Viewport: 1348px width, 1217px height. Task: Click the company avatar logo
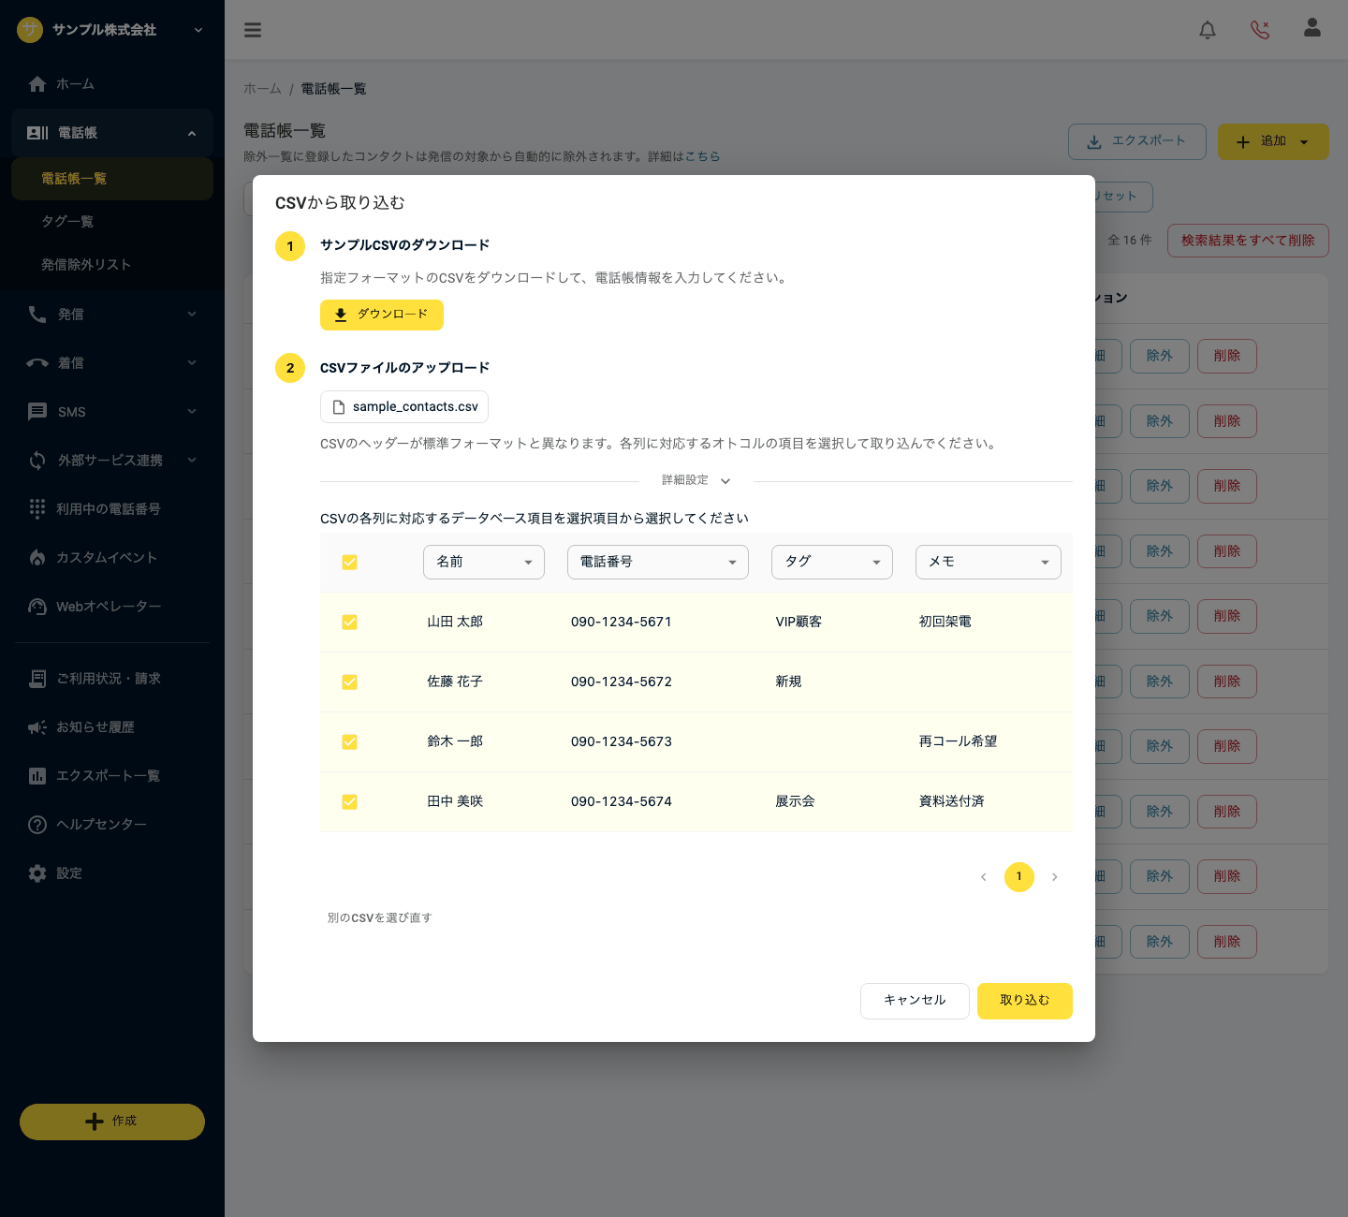(30, 30)
